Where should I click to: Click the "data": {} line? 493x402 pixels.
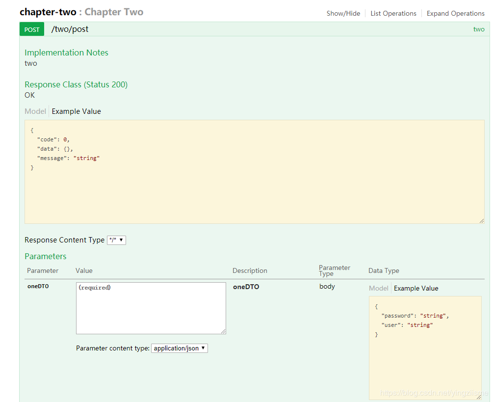click(55, 149)
